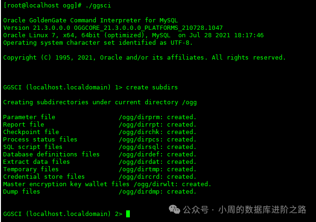Click the Copyright line text
This screenshot has height=222, width=316.
144,58
